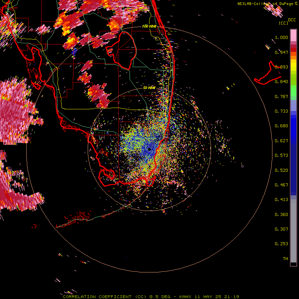
Task: Click the 50 NMI range ring label
Action: pos(149,88)
